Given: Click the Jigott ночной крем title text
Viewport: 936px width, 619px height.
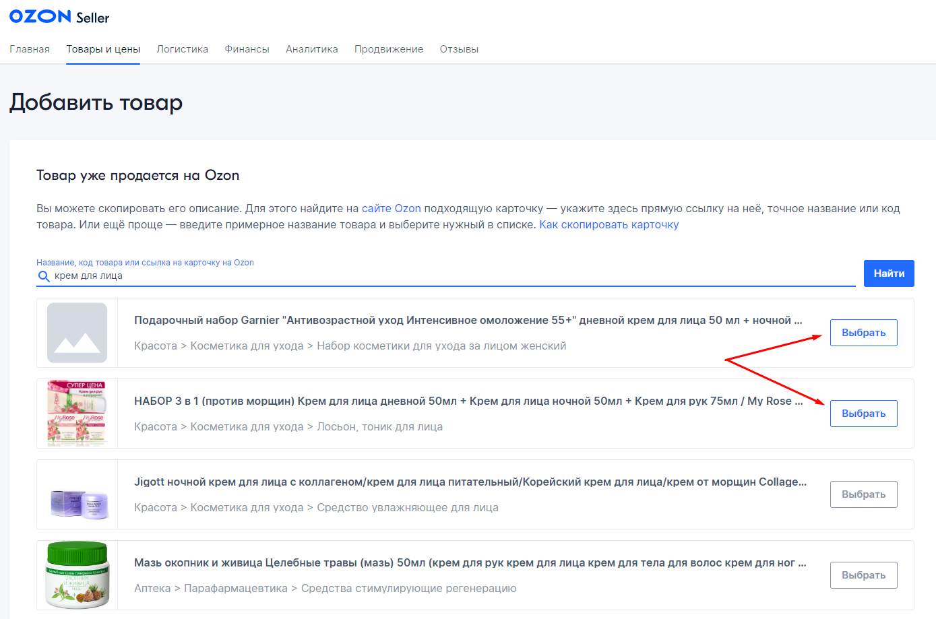Looking at the screenshot, I should (x=470, y=482).
